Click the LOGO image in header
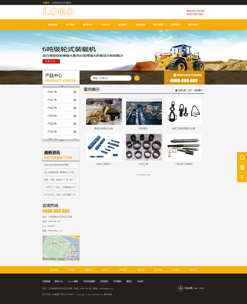Viewport: 247px width, 304px height. point(58,12)
